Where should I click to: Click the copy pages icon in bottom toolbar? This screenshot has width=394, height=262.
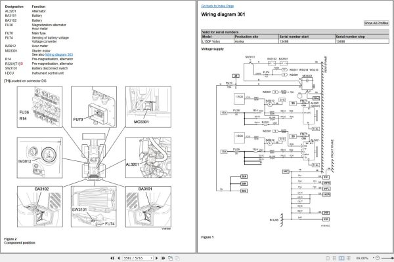[x=170, y=258]
